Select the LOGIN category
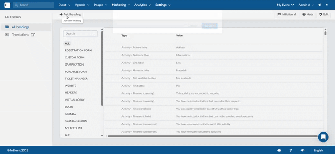 69,107
